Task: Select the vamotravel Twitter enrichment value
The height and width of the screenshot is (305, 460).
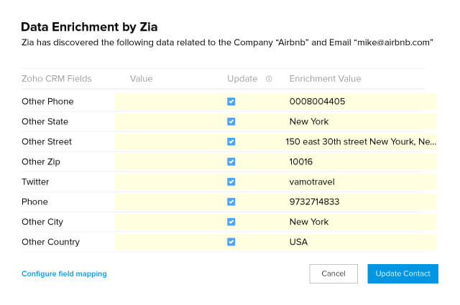Action: point(312,182)
